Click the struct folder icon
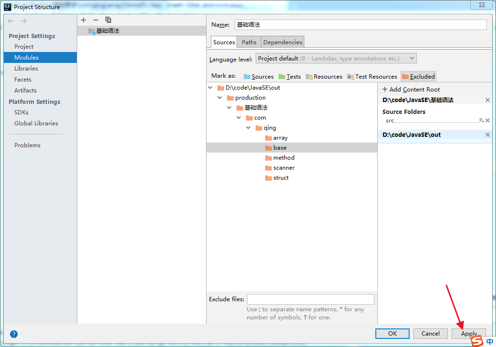Viewport: 496px width, 347px height. pos(269,178)
